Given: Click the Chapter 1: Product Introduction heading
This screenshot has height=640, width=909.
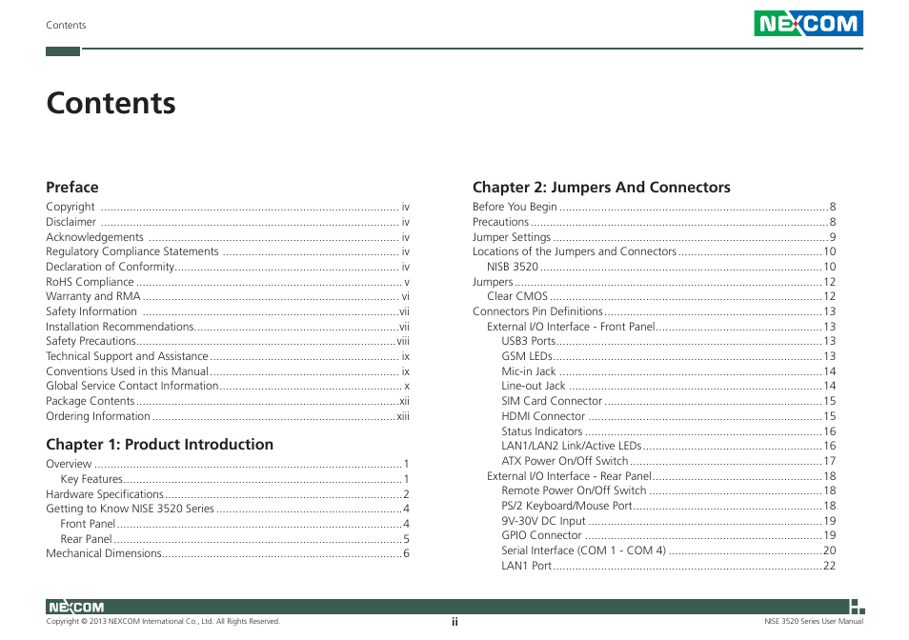Looking at the screenshot, I should (159, 444).
